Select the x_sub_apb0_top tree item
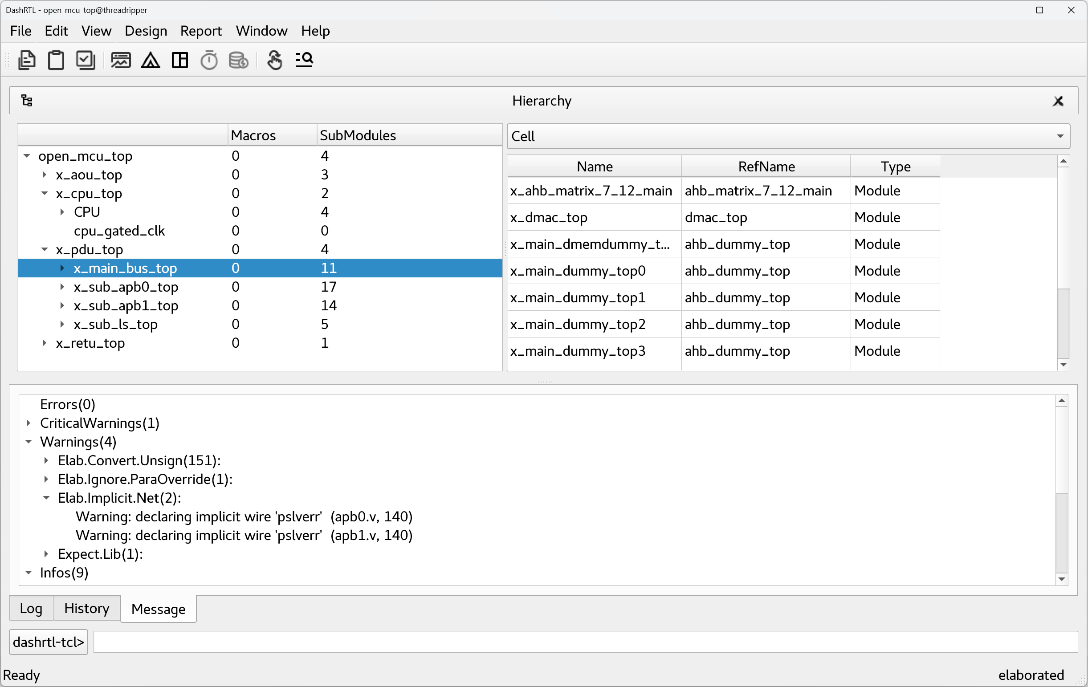 (126, 287)
